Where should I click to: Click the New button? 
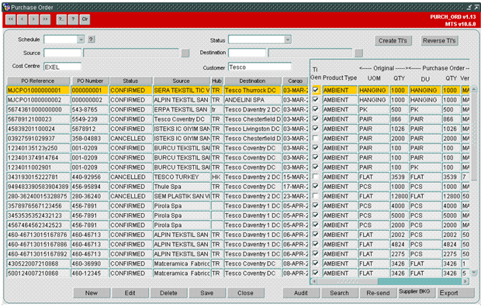click(92, 293)
